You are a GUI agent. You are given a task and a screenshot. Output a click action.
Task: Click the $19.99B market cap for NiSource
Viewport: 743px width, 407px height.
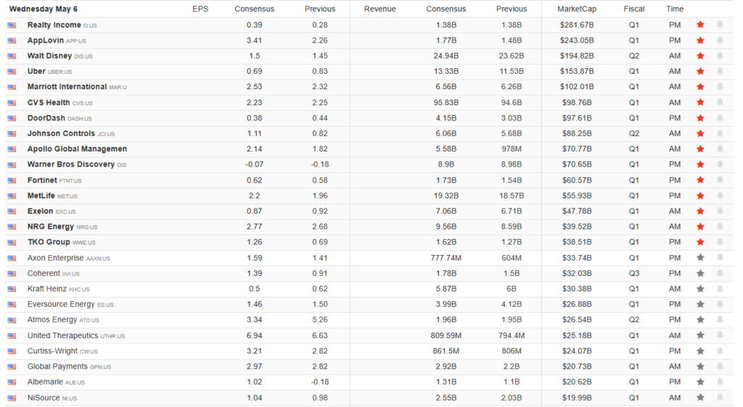(x=577, y=398)
